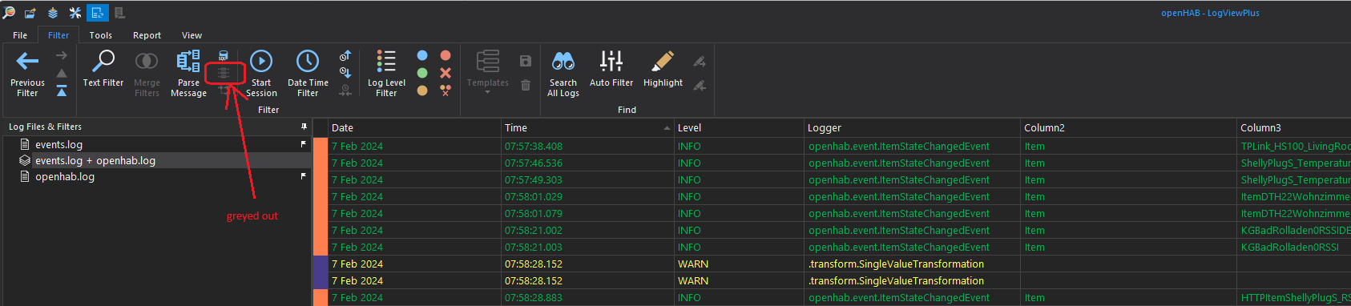This screenshot has width=1351, height=306.
Task: Click the red X clear level filter icon
Action: 446,73
